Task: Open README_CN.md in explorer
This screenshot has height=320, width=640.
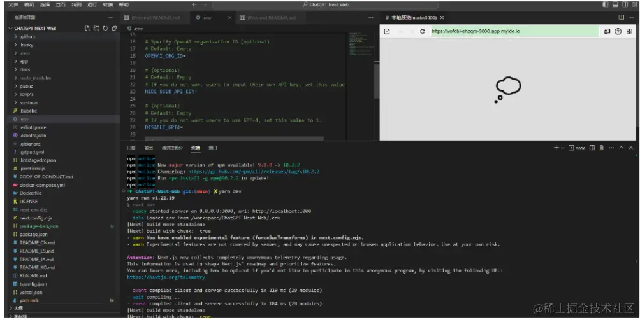Action: tap(37, 242)
